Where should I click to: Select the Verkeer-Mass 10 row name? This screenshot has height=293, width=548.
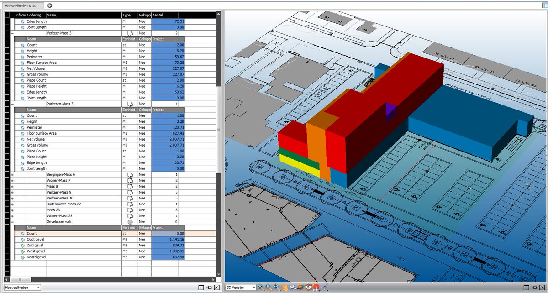[60, 199]
